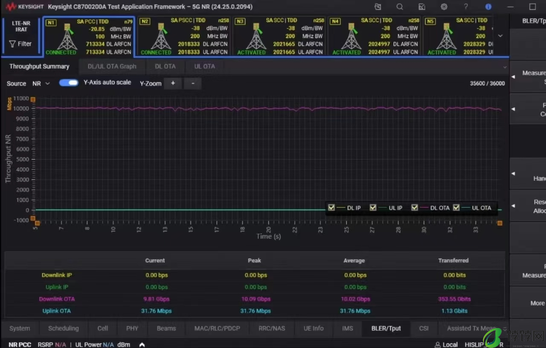
Task: Open the help question mark icon
Action: 466,7
